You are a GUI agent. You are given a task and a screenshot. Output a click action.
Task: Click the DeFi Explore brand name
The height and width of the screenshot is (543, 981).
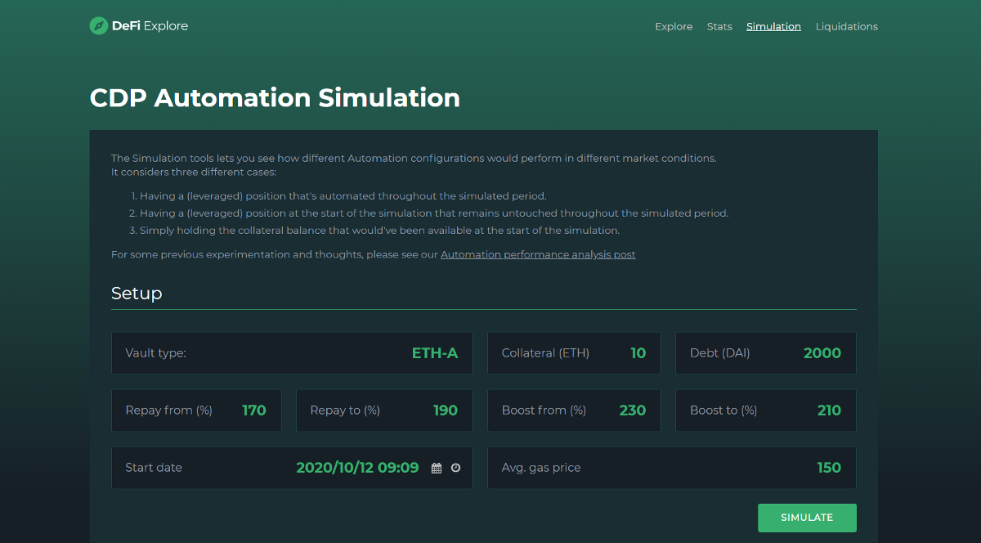[x=150, y=26]
